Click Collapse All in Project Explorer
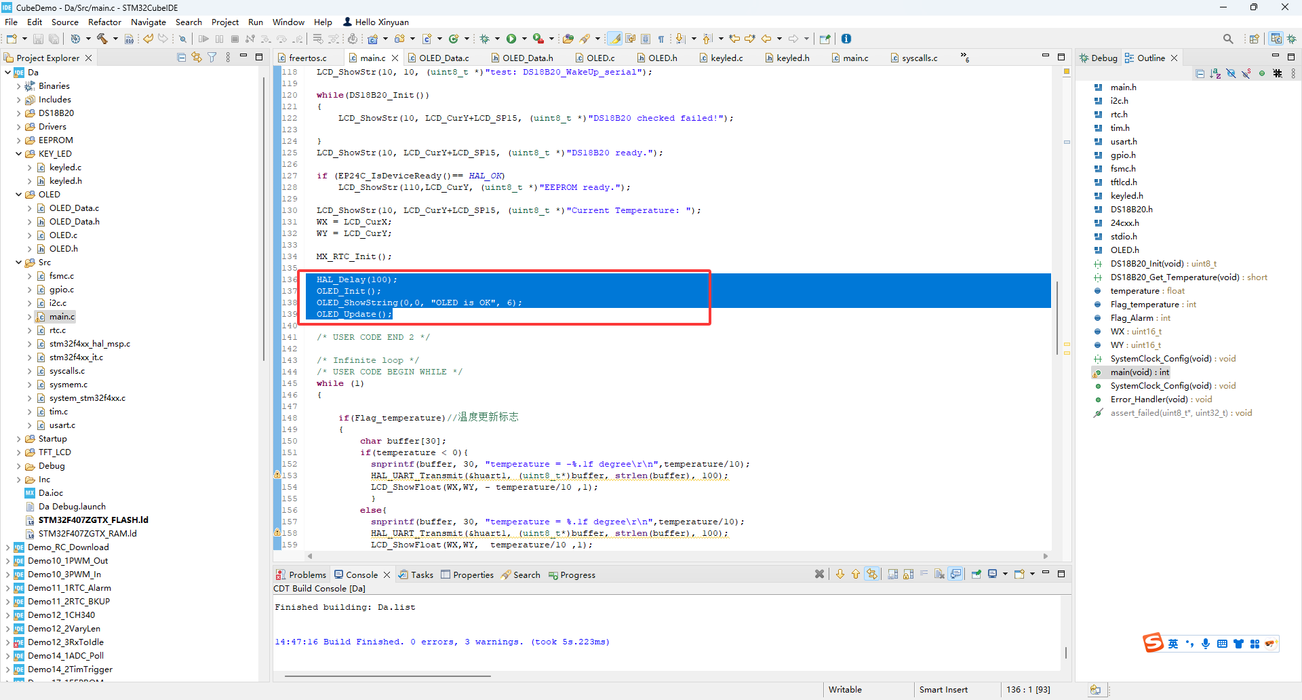1302x700 pixels. pos(181,58)
